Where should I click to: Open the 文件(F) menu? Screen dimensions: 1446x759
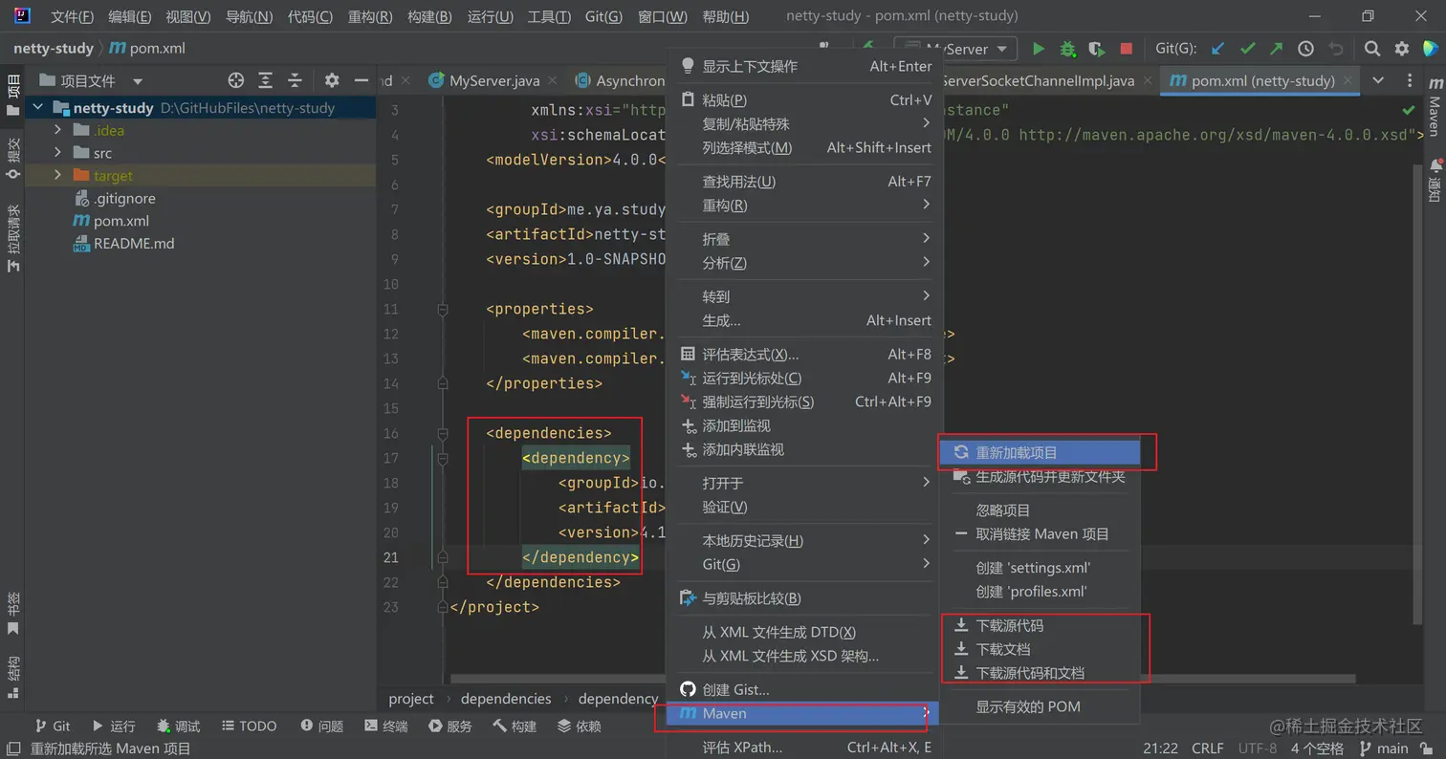(72, 16)
